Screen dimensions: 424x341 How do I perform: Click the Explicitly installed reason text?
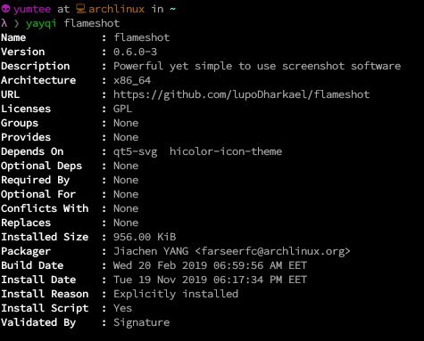coord(176,294)
